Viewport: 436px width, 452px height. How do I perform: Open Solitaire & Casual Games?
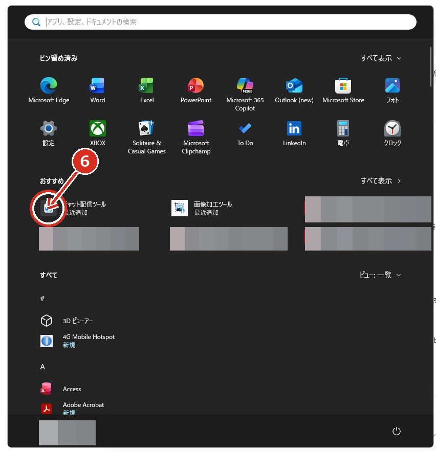tap(146, 137)
